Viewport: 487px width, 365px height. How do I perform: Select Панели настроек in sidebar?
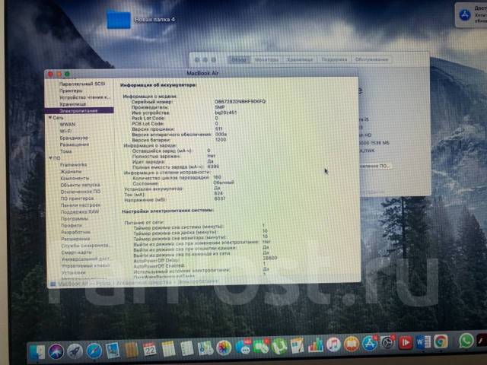click(x=81, y=205)
